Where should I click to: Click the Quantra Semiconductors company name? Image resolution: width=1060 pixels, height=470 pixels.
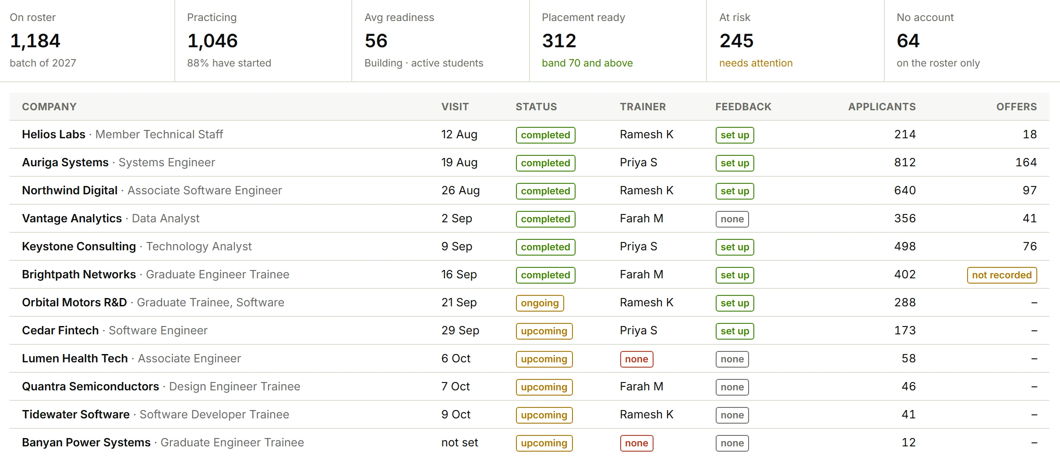(90, 386)
